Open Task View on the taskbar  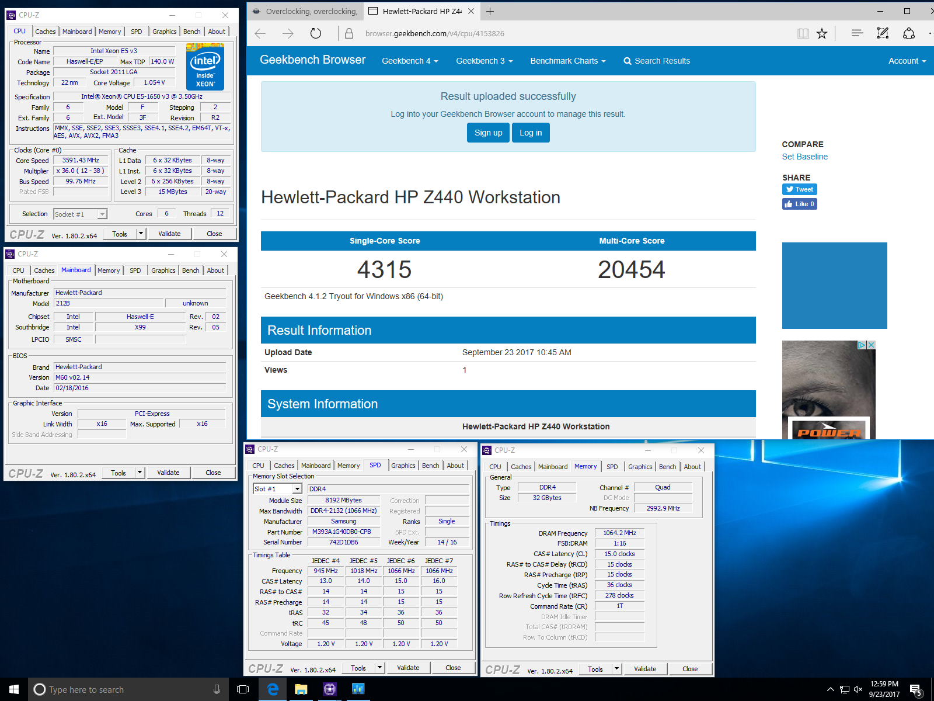[243, 689]
